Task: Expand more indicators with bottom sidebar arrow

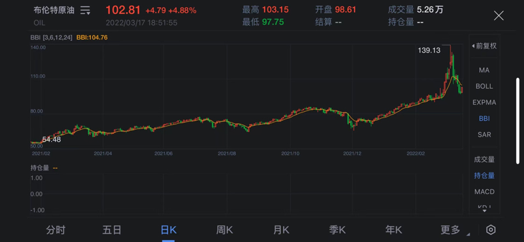Action: pyautogui.click(x=484, y=211)
